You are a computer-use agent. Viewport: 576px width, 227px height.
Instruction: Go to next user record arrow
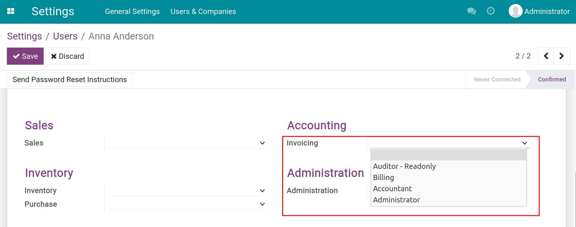point(562,56)
